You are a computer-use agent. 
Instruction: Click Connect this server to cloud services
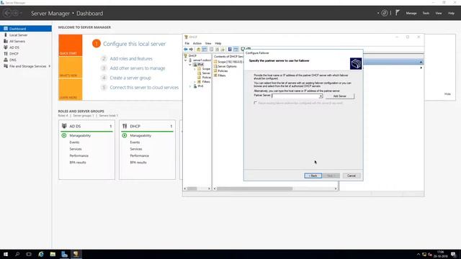pos(144,88)
